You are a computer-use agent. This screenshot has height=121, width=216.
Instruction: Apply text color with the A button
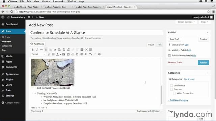point(57,54)
